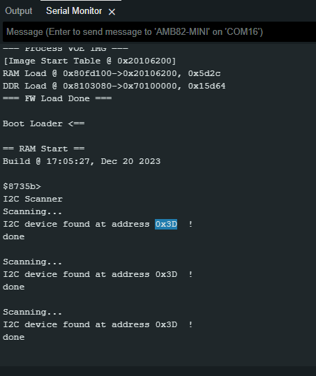
Task: Click the I2C Scanner heading line
Action: coord(33,199)
